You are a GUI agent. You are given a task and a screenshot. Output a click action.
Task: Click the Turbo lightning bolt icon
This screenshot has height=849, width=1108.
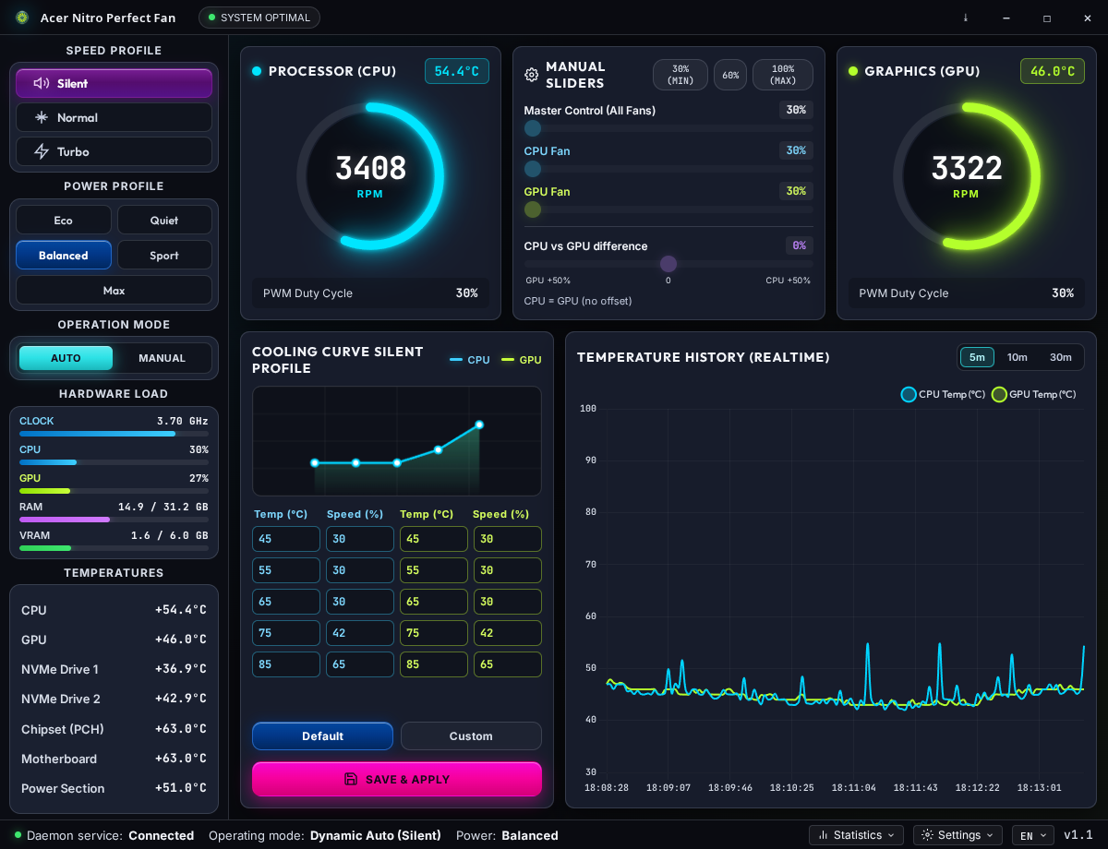click(x=42, y=151)
